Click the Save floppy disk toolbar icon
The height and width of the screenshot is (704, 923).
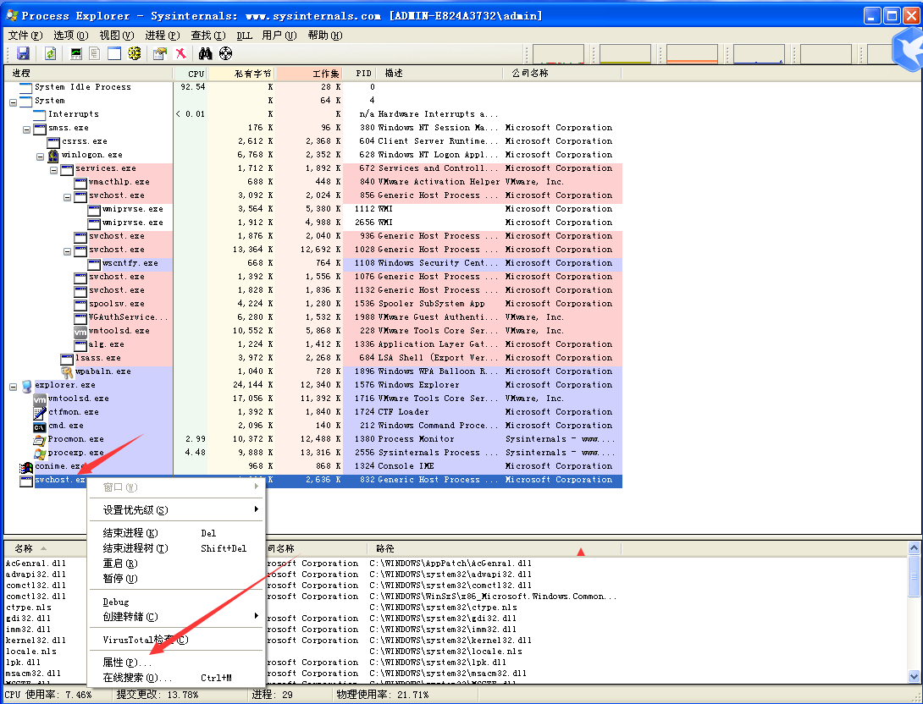(x=23, y=53)
